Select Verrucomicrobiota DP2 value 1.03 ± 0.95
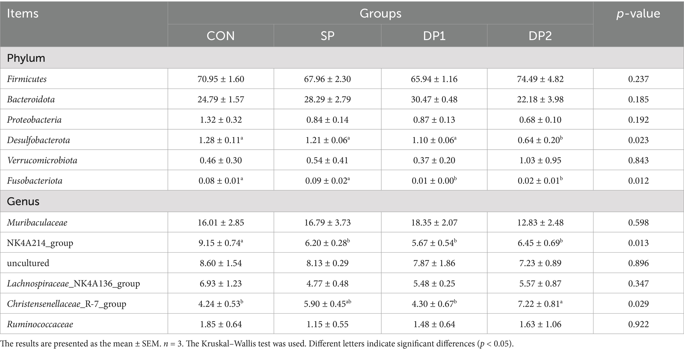 [540, 161]
